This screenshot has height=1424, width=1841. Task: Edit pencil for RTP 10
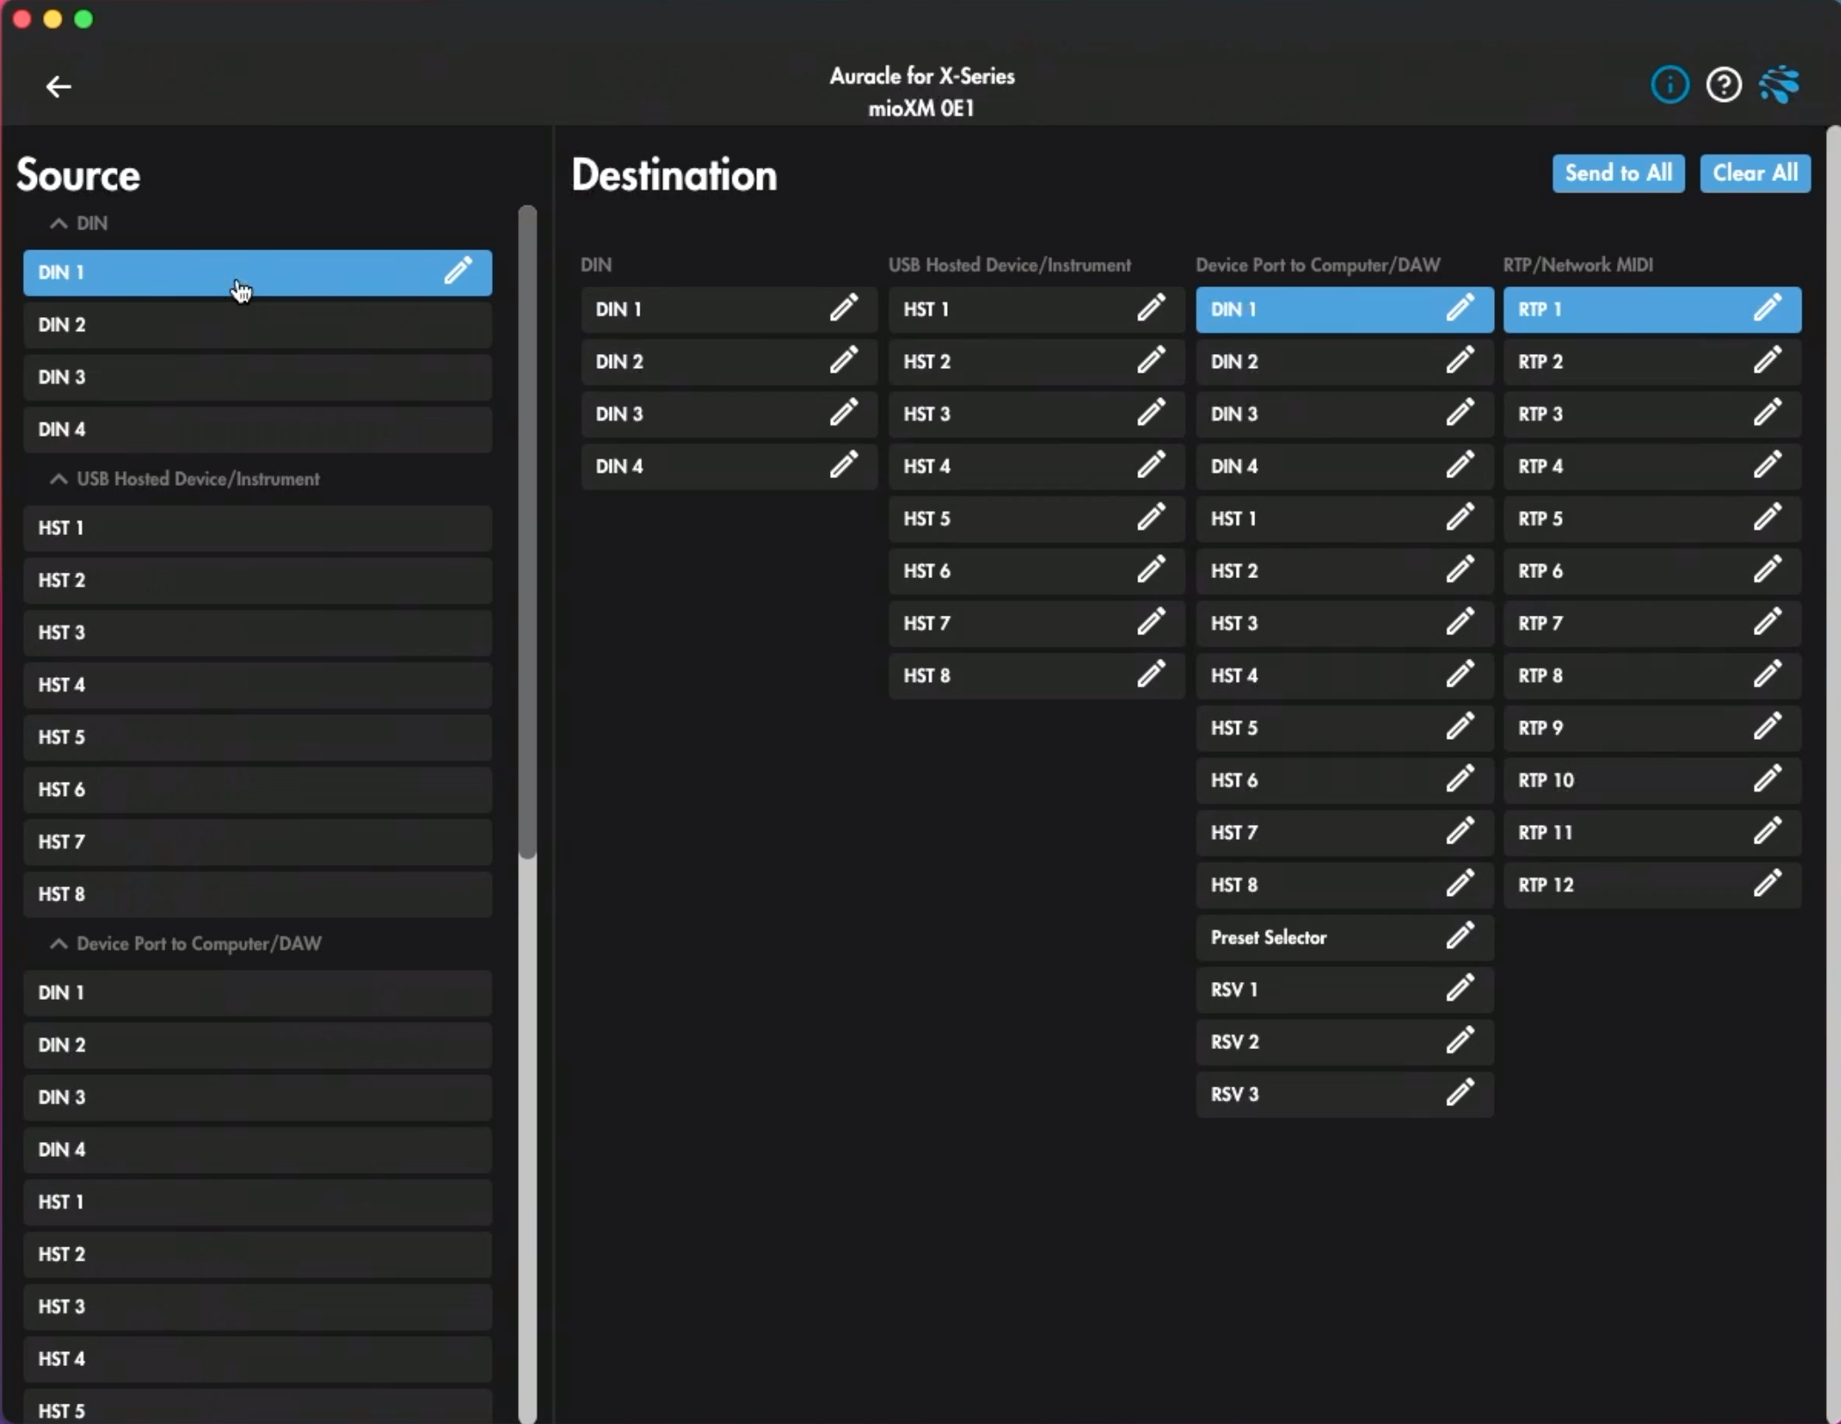click(1766, 779)
